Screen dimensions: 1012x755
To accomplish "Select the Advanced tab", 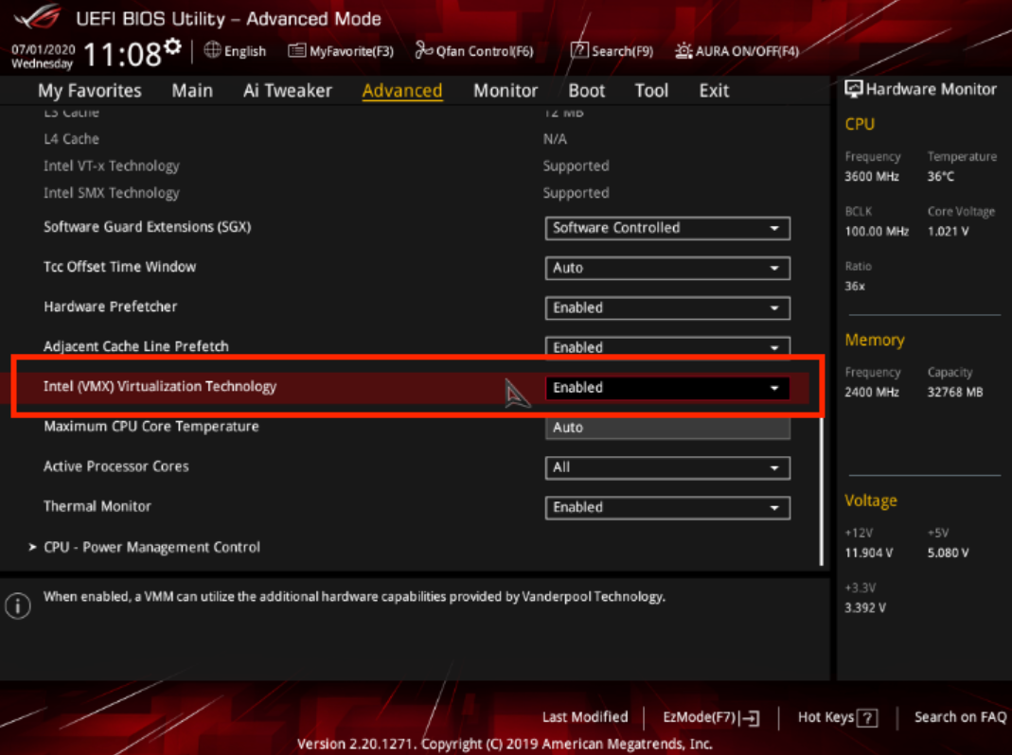I will click(x=402, y=90).
